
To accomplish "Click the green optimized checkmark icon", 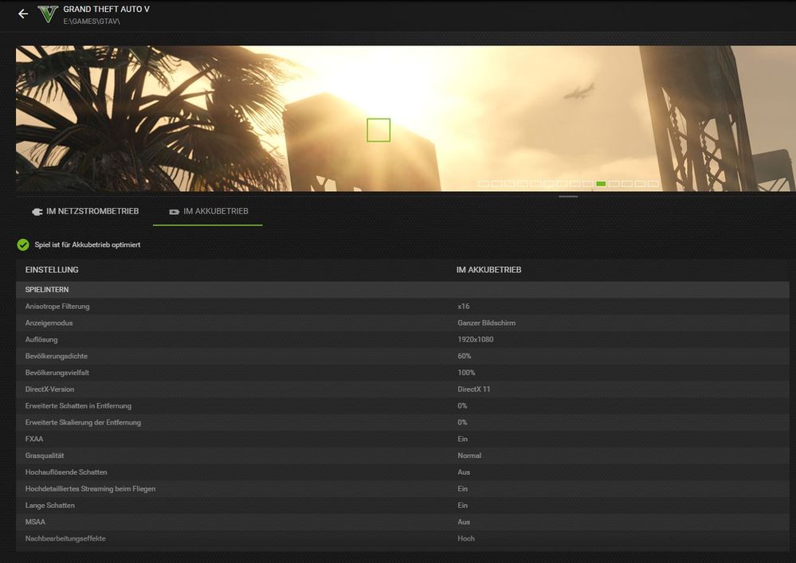I will coord(23,244).
